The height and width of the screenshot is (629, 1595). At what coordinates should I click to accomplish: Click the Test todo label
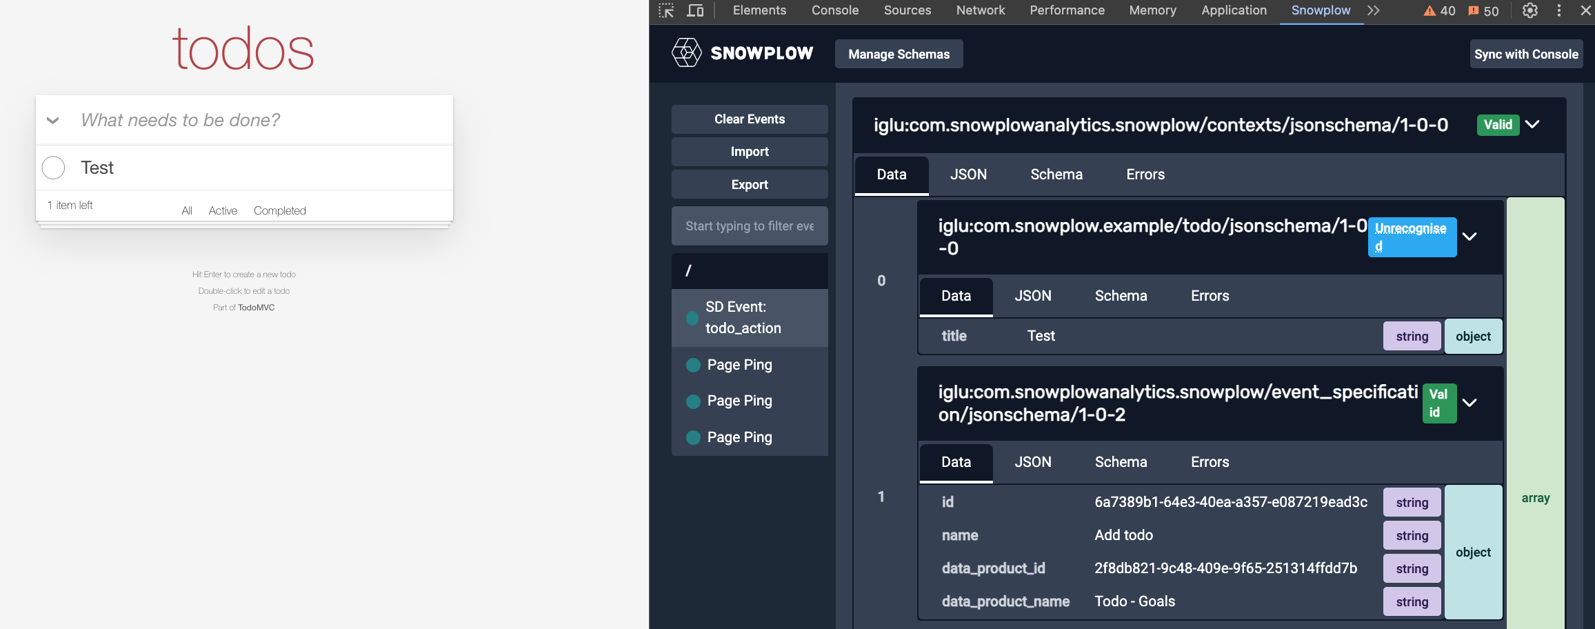coord(97,168)
